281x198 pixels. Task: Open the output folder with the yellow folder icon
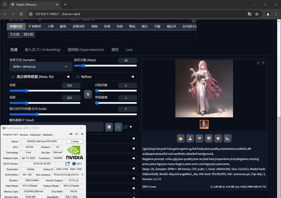181,139
